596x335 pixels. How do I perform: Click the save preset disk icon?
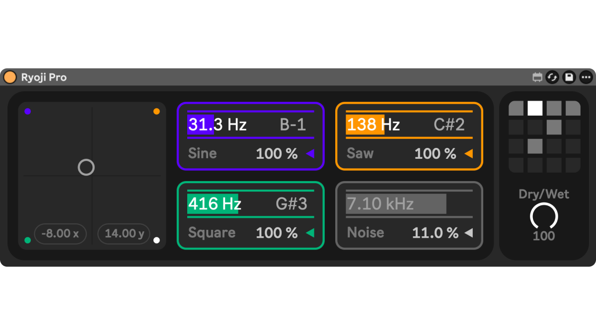(569, 77)
